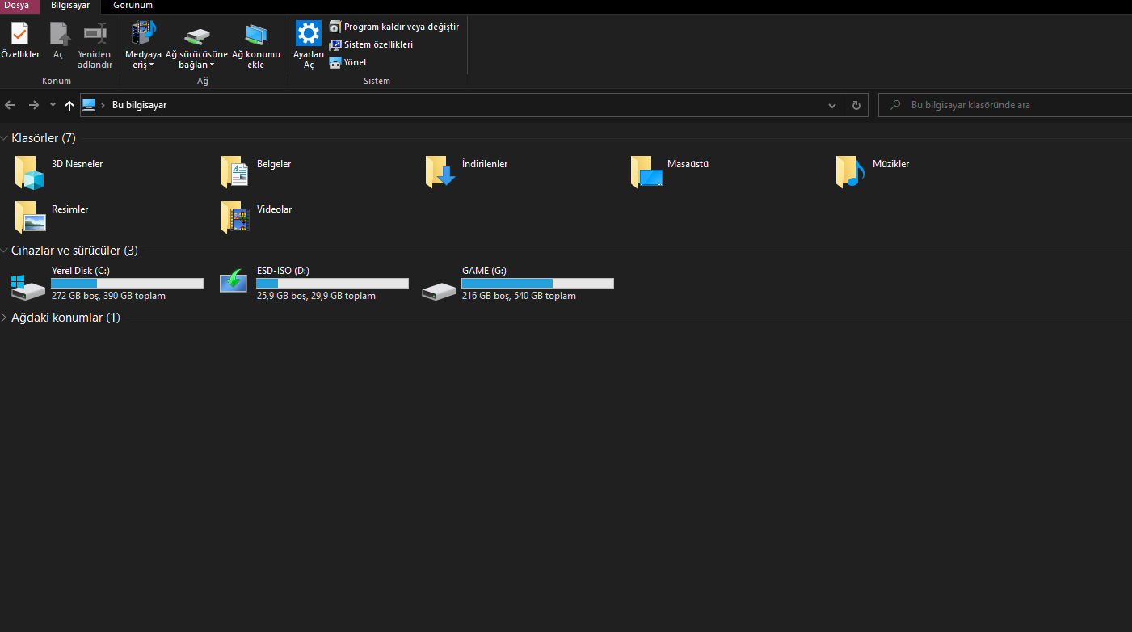
Task: Click the Yeniden adlandır rename icon
Action: (95, 34)
